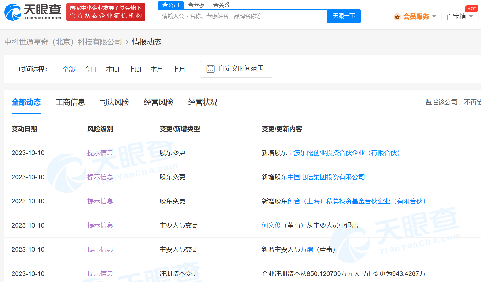The width and height of the screenshot is (481, 282).
Task: Click the red 国家中小企业发展子基金 banner
Action: (106, 12)
